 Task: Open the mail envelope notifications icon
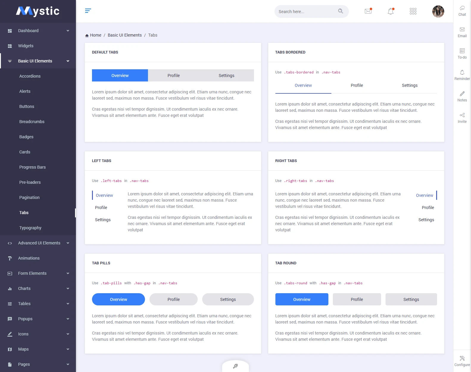point(368,11)
